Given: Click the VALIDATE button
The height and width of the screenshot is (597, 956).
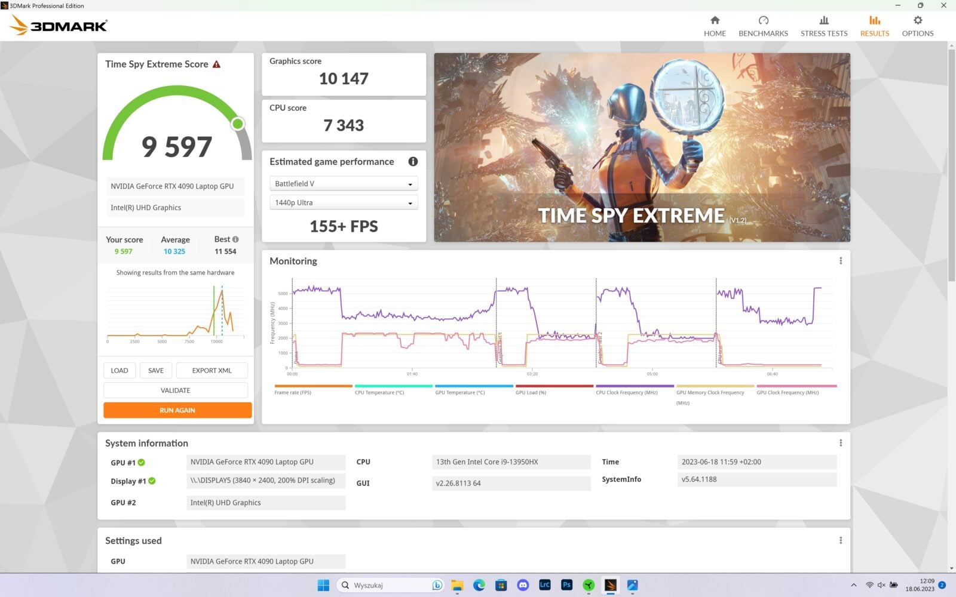Looking at the screenshot, I should click(x=176, y=390).
